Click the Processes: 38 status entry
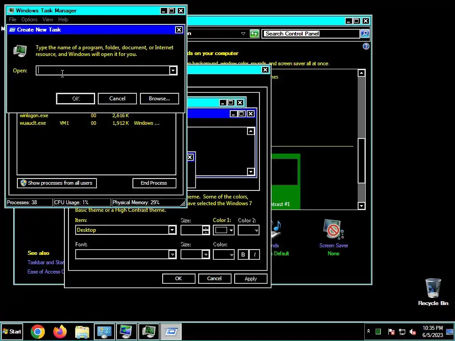This screenshot has height=341, width=455. 29,202
